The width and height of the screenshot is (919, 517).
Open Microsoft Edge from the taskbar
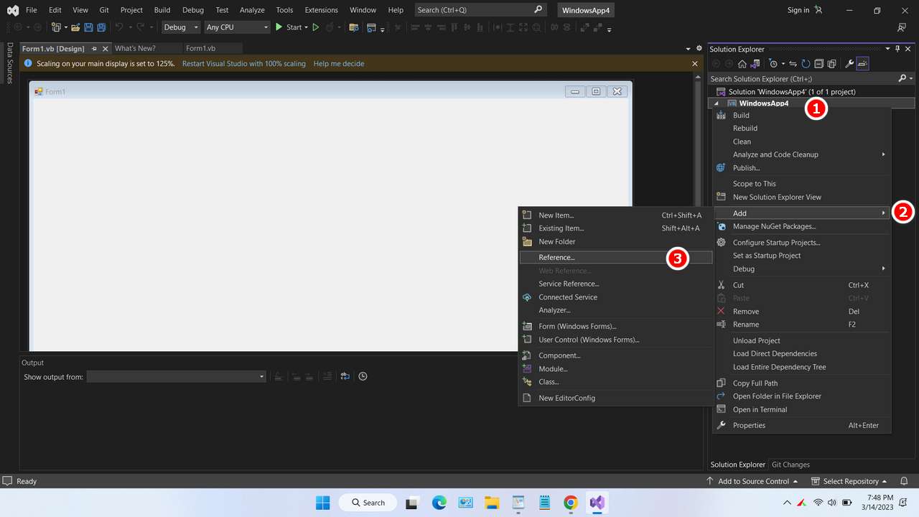click(x=439, y=503)
